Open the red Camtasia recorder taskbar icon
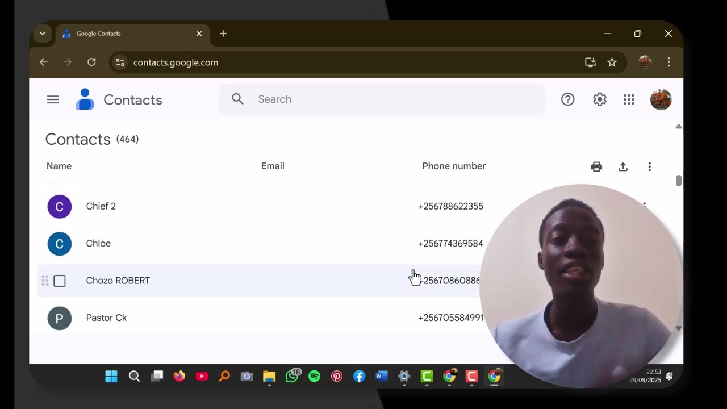The image size is (727, 409). 471,376
